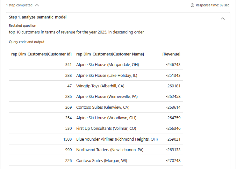Select the Customer Id column header

pos(41,54)
